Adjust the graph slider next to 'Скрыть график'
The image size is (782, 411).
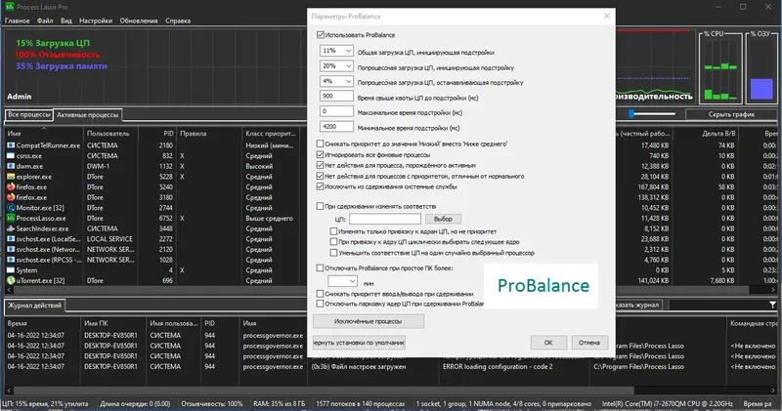tap(631, 114)
